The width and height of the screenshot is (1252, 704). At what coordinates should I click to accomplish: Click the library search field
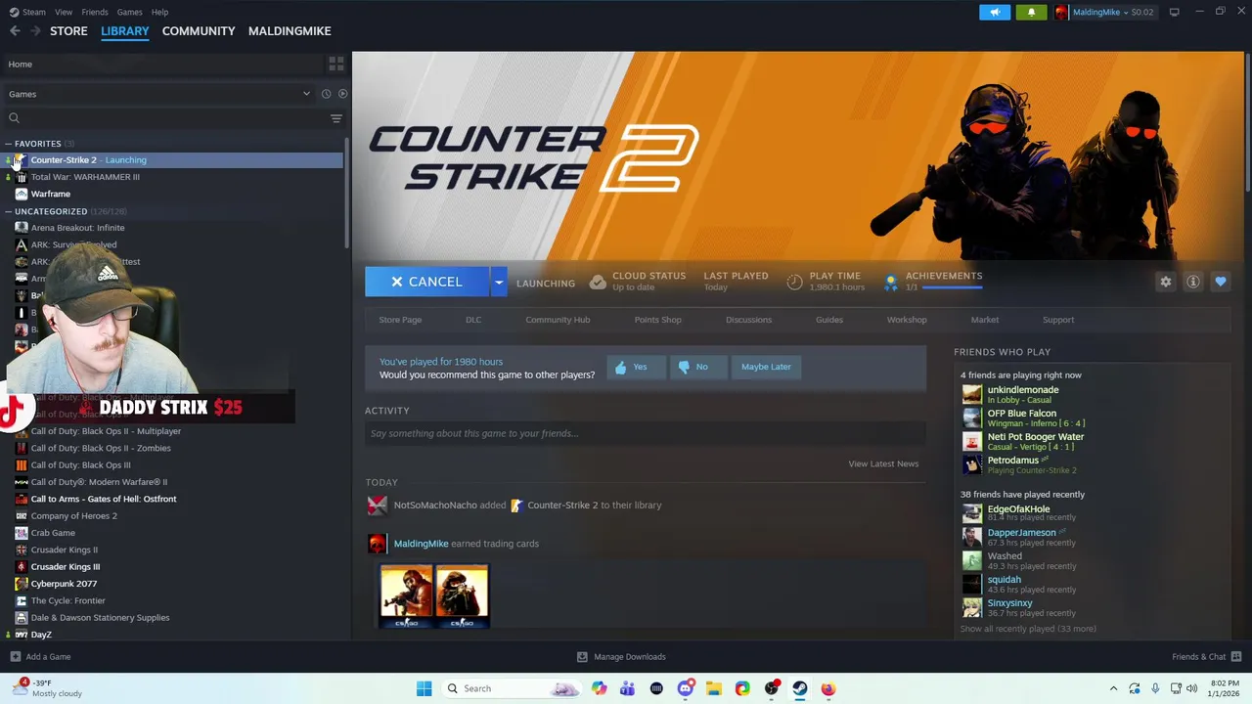pos(166,118)
